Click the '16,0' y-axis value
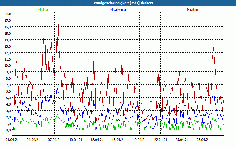Screen dimensions: 236x147 coord(8,27)
